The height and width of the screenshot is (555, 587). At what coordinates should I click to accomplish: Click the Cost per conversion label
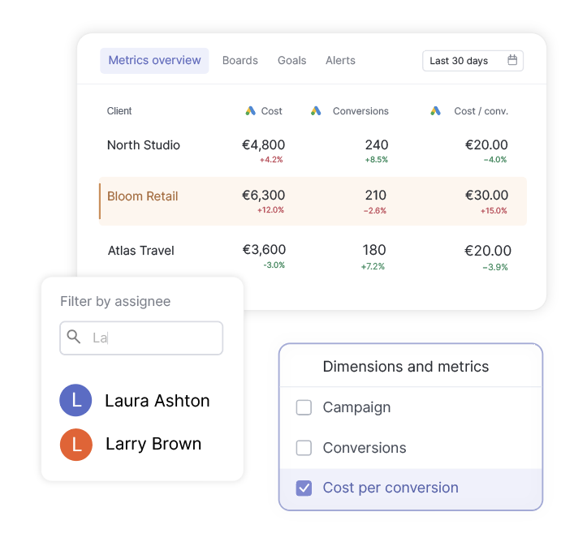(391, 488)
